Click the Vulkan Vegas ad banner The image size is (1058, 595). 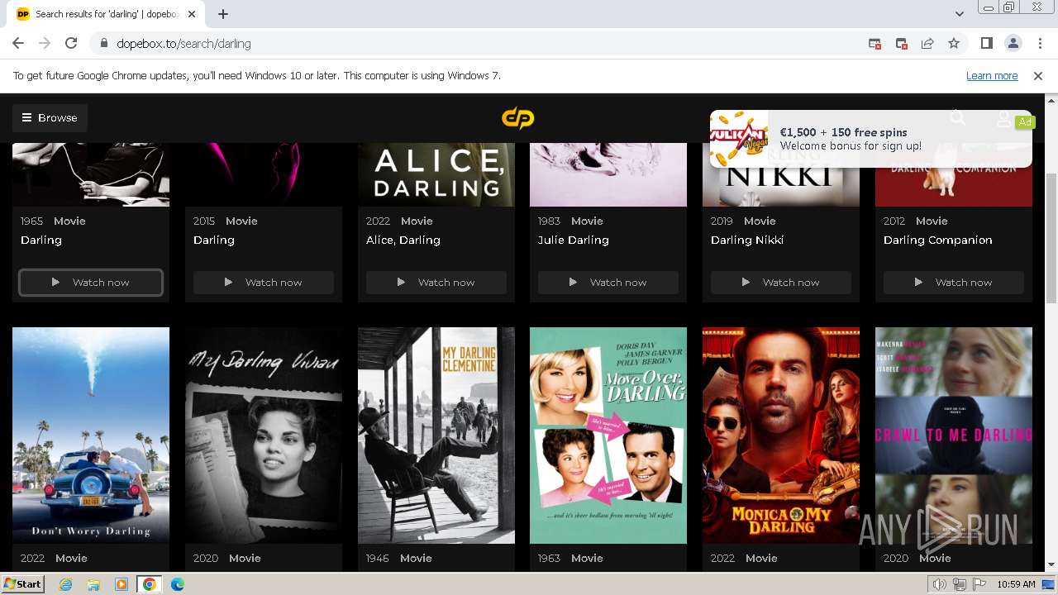pyautogui.click(x=870, y=139)
